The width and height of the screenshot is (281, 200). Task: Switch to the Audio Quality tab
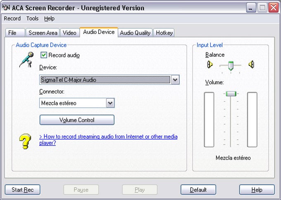point(135,33)
